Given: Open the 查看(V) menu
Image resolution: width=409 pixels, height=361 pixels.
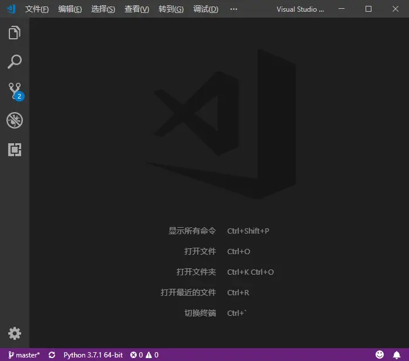Looking at the screenshot, I should point(137,9).
